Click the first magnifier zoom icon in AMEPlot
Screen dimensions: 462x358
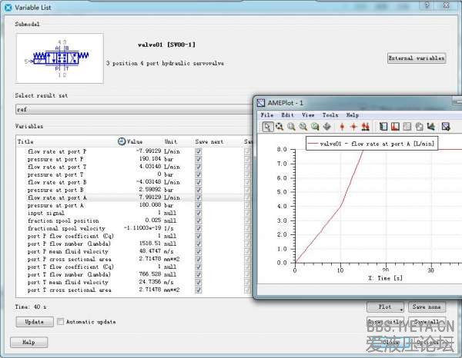279,127
